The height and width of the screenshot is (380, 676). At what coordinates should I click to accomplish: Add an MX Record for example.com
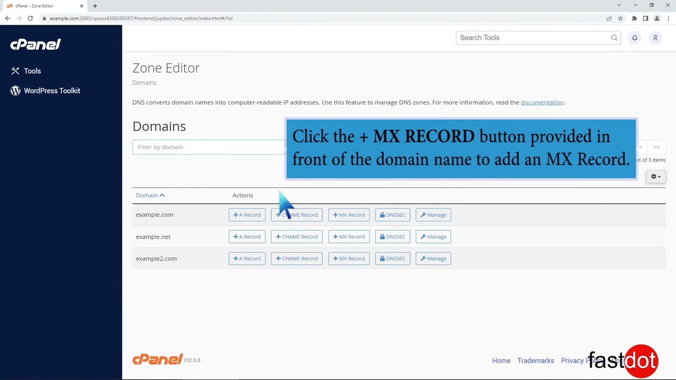pyautogui.click(x=348, y=214)
